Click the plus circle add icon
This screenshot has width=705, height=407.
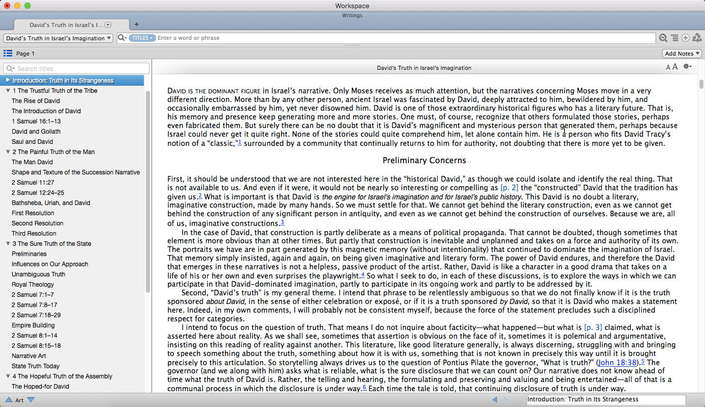686,38
